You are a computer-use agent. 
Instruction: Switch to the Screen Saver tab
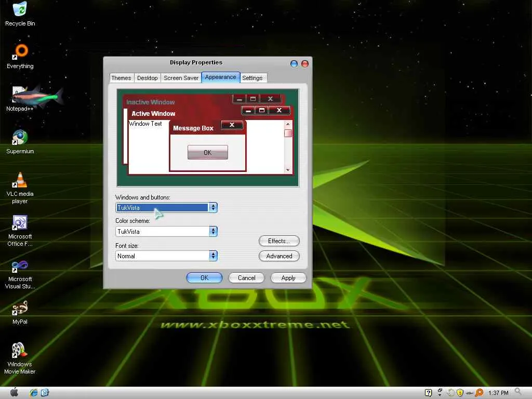(x=181, y=78)
